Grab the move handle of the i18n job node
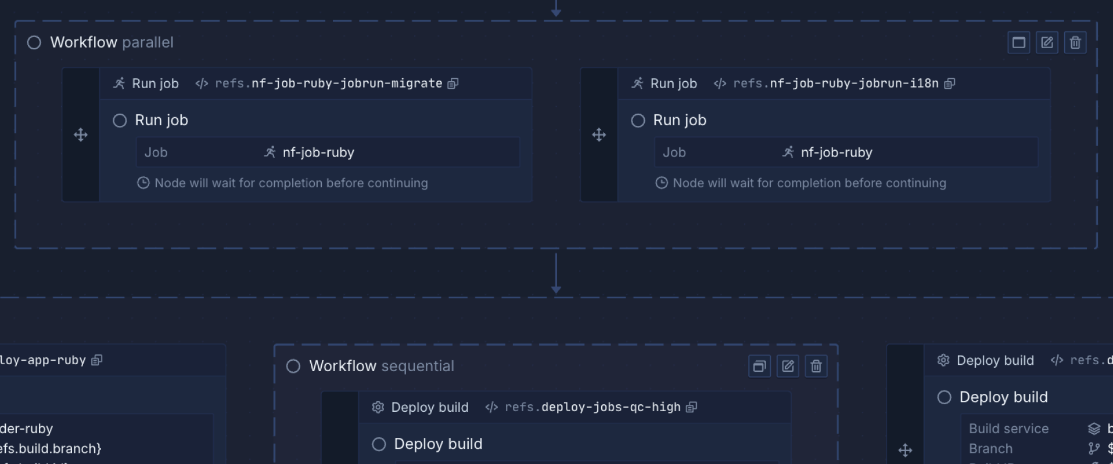The height and width of the screenshot is (464, 1113). coord(599,135)
